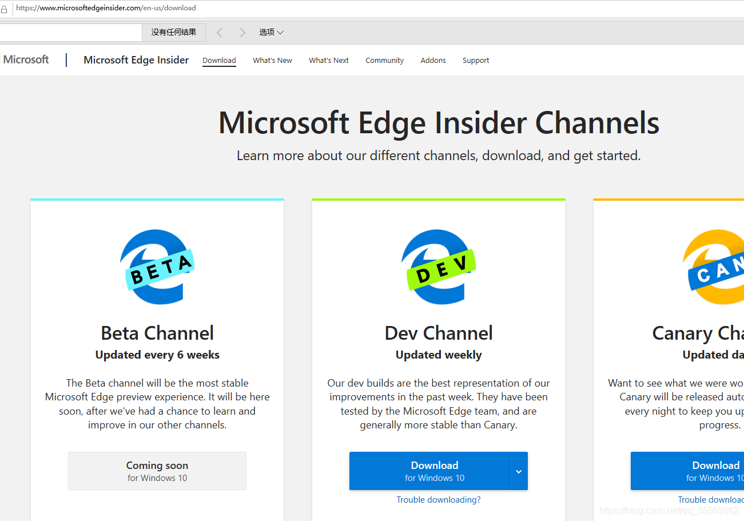Click the Canary Edge logo icon

[713, 267]
